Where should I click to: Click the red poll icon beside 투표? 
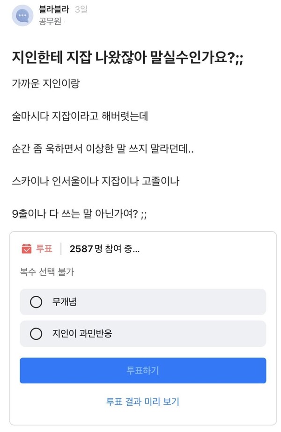coord(26,249)
